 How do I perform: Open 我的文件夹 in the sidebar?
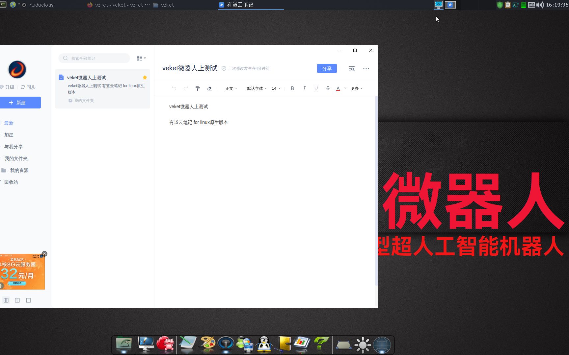(x=16, y=158)
